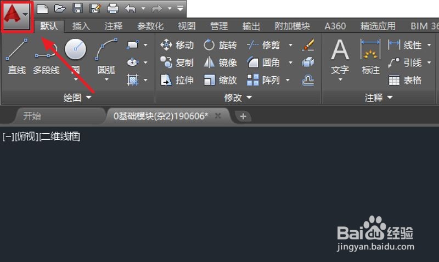Open the 附加模块 ribbon tab
439x262 pixels.
292,26
